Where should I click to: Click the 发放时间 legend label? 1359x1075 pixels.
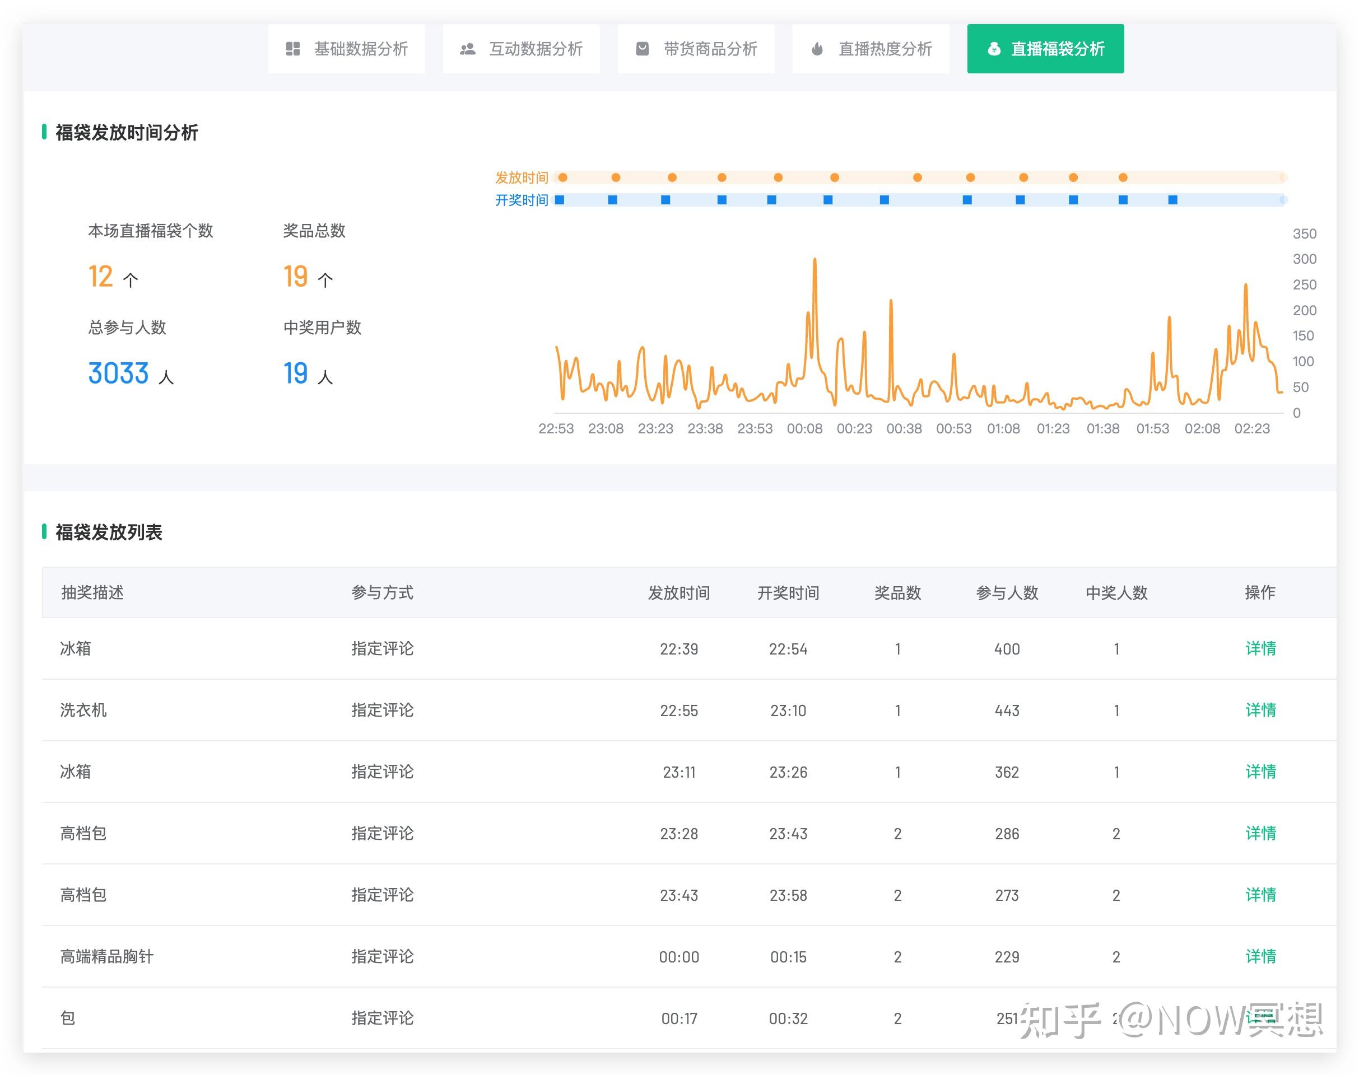pyautogui.click(x=522, y=177)
